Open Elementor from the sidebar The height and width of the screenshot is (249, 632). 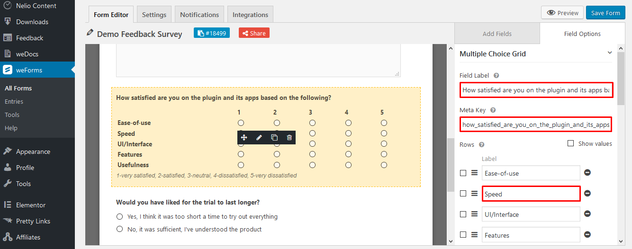[31, 205]
